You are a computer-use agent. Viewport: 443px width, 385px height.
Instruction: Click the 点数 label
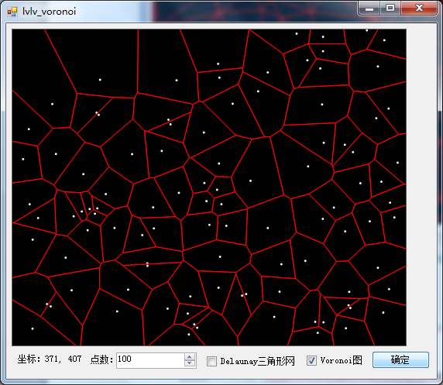[x=101, y=360]
